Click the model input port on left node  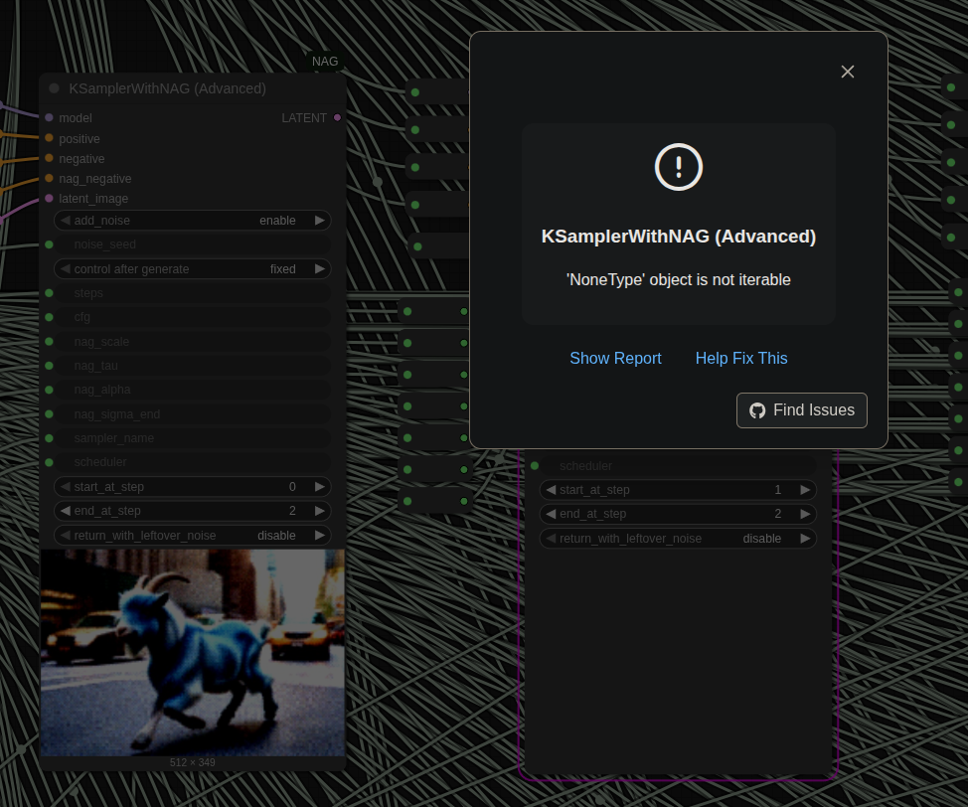(49, 117)
